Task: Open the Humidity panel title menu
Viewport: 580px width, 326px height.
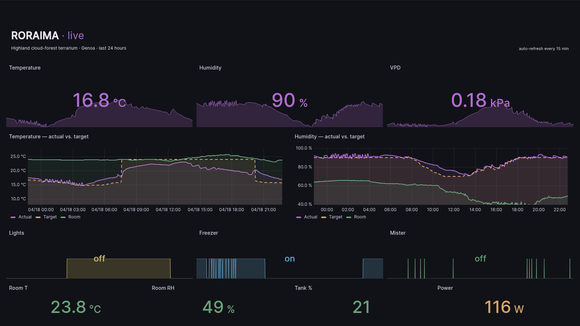Action: (210, 68)
